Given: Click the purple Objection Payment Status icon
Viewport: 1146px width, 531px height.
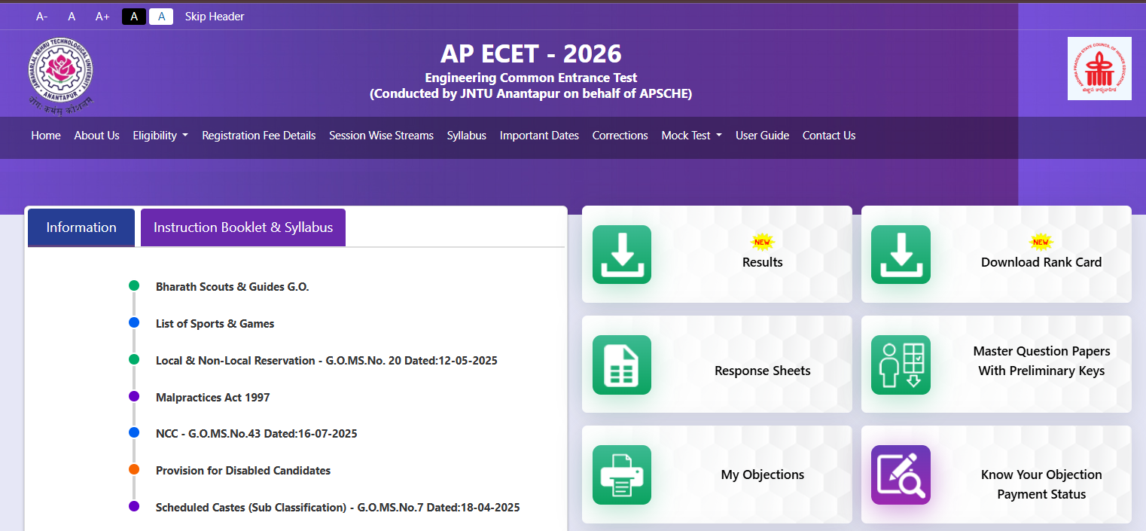Looking at the screenshot, I should (x=901, y=475).
